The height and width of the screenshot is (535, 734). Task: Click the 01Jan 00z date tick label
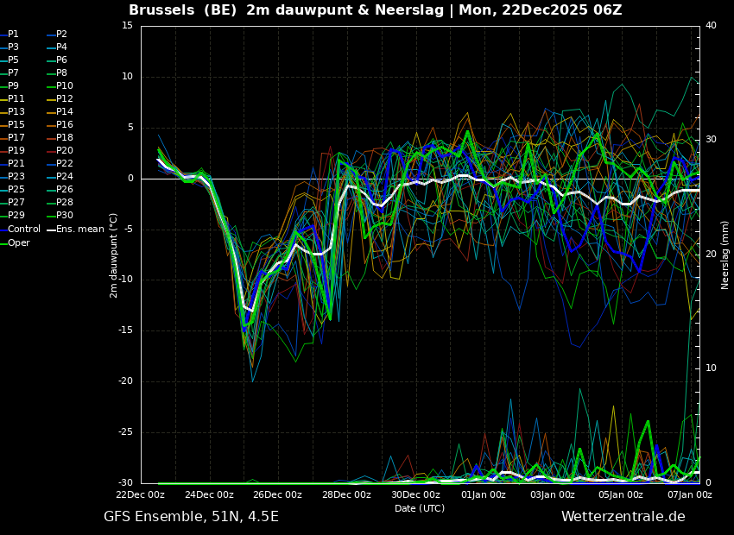click(484, 494)
